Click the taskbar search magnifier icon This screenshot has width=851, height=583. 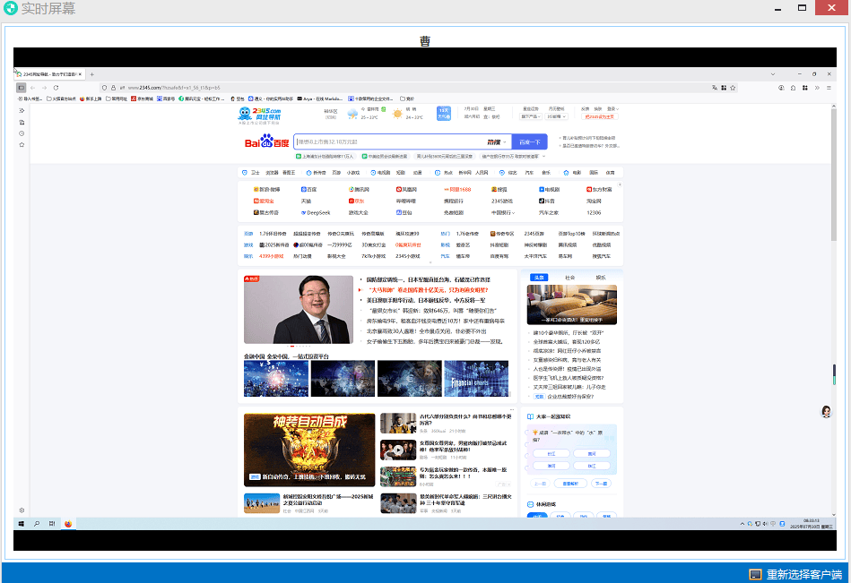37,524
